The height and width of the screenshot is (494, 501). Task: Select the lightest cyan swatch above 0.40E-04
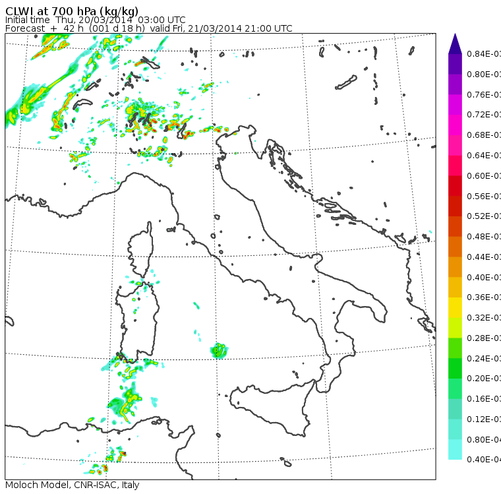click(455, 450)
